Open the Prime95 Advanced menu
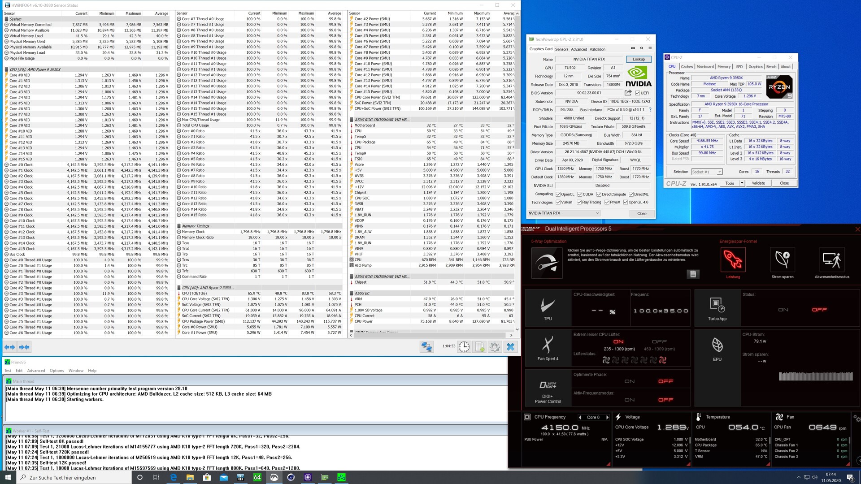The image size is (861, 484). coord(36,371)
